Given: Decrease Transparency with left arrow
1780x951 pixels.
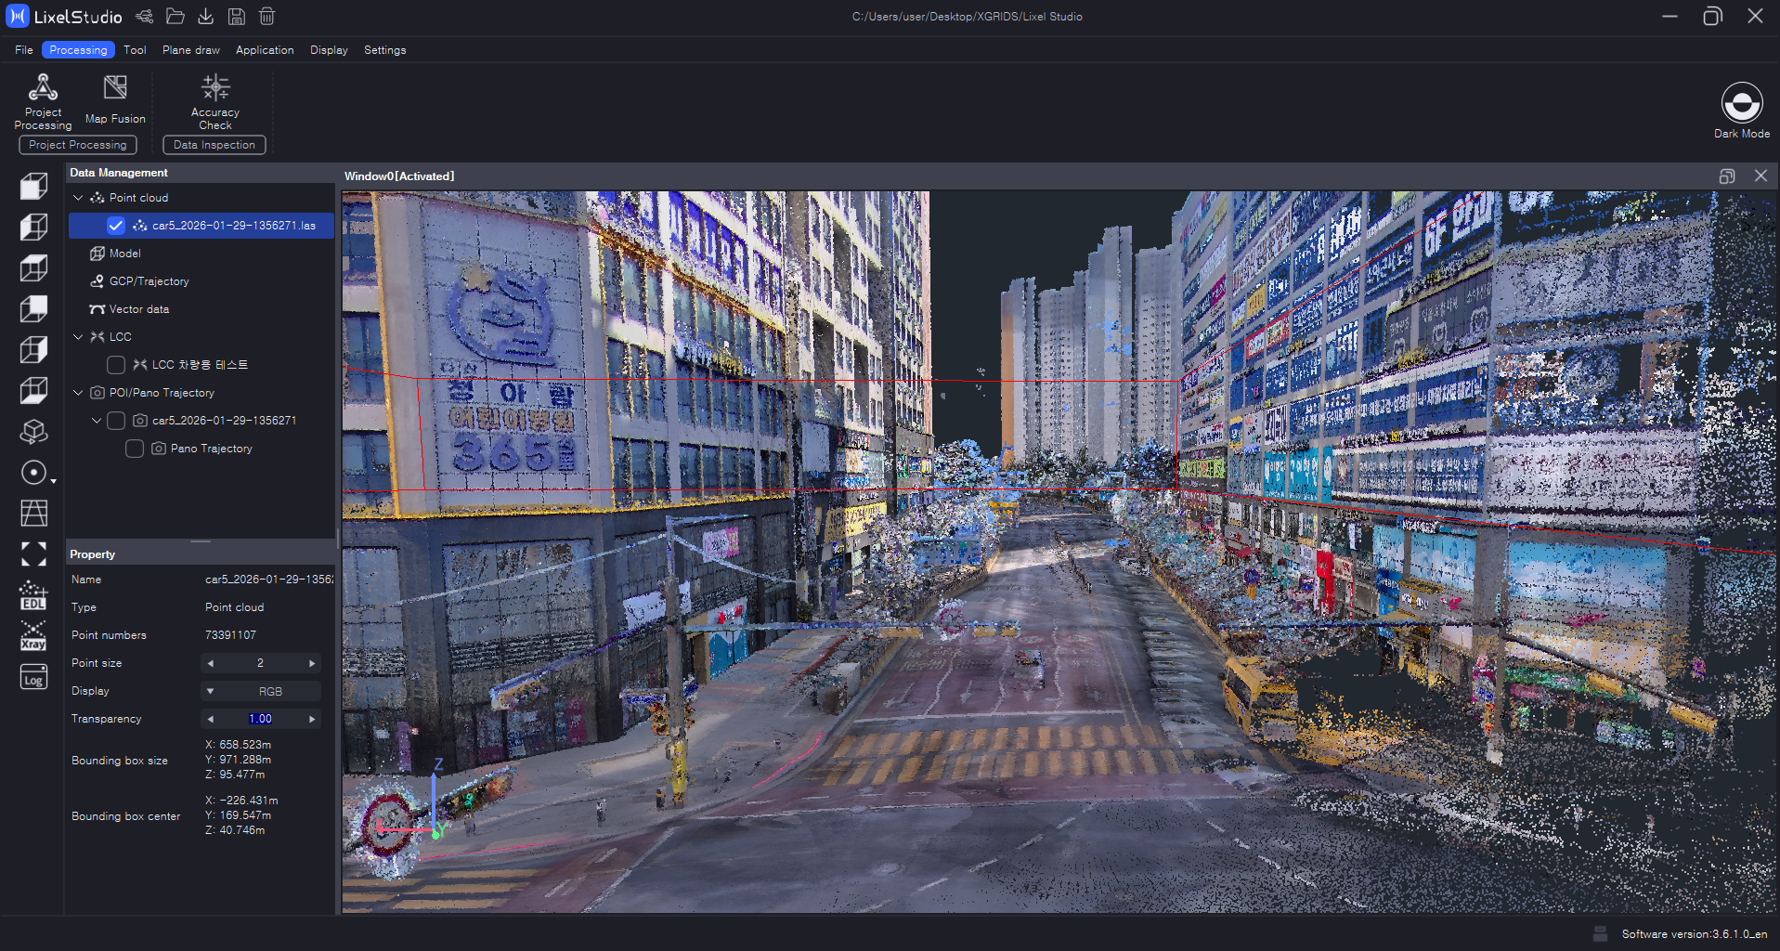Looking at the screenshot, I should point(211,719).
